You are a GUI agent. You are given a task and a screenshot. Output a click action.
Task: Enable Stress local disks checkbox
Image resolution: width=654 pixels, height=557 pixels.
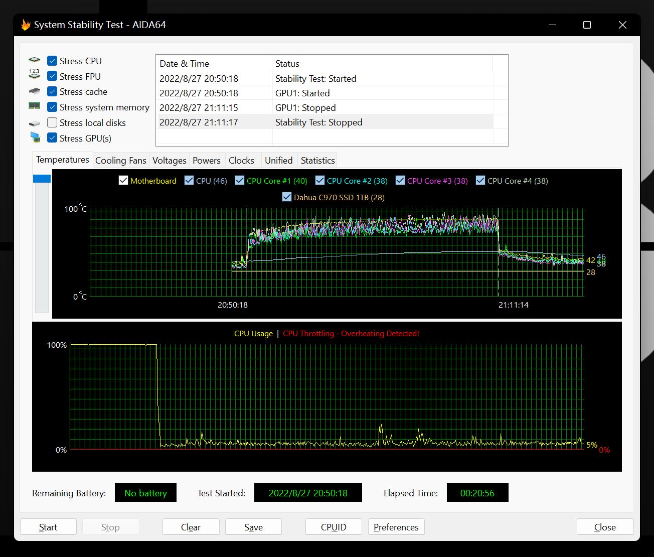point(52,122)
